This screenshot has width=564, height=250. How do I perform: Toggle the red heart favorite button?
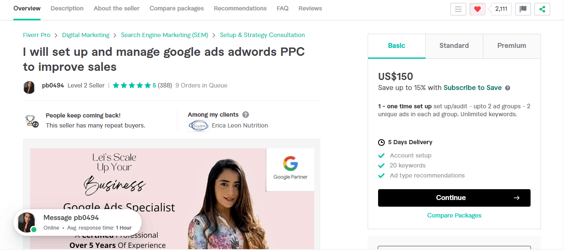tap(478, 9)
